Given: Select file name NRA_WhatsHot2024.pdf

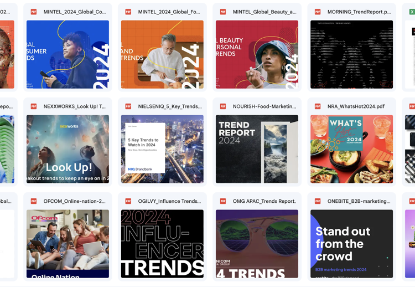Looking at the screenshot, I should pyautogui.click(x=356, y=106).
